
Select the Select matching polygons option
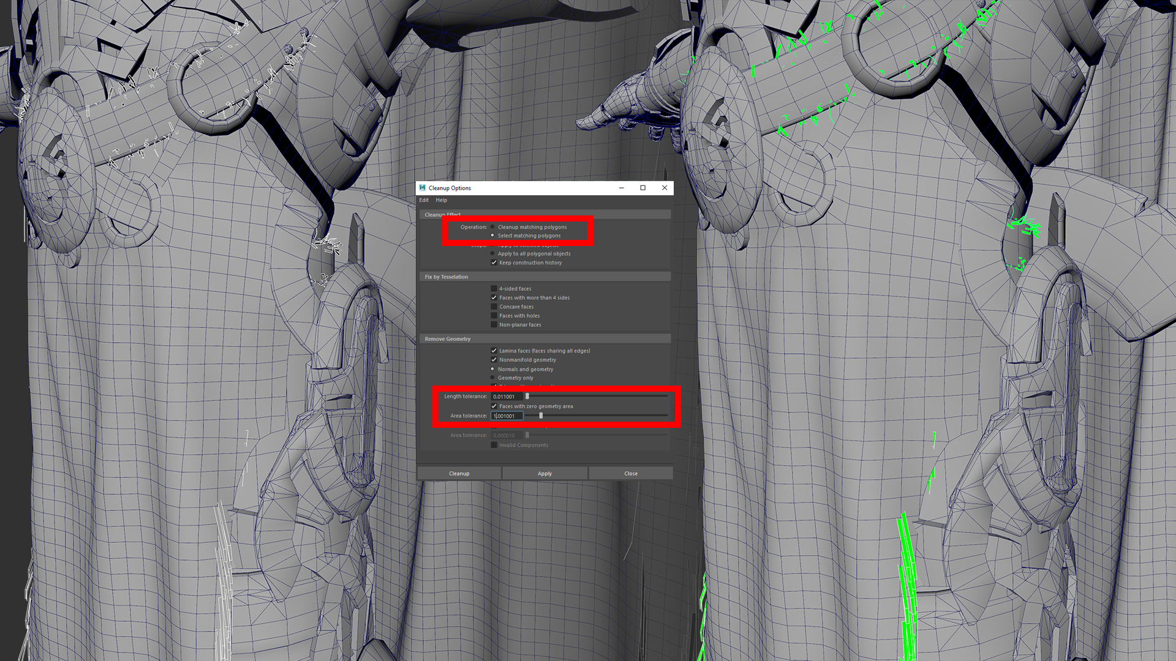492,236
